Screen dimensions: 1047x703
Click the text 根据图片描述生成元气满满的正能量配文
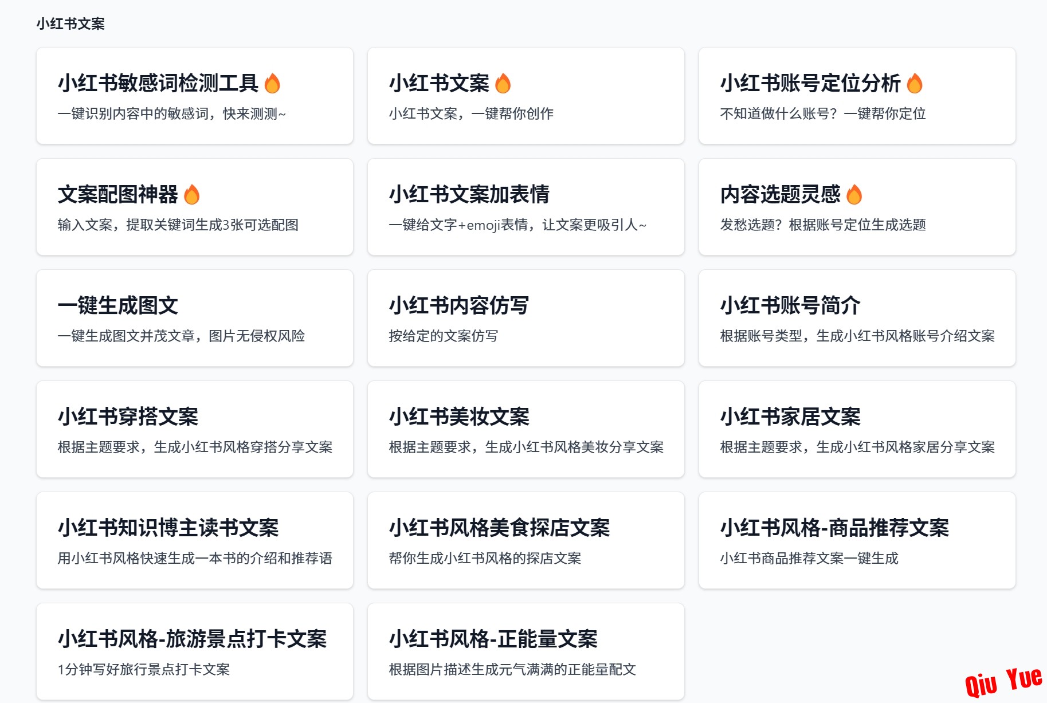coord(512,669)
